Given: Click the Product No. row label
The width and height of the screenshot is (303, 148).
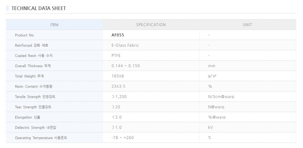Looking at the screenshot, I should click(x=25, y=35).
